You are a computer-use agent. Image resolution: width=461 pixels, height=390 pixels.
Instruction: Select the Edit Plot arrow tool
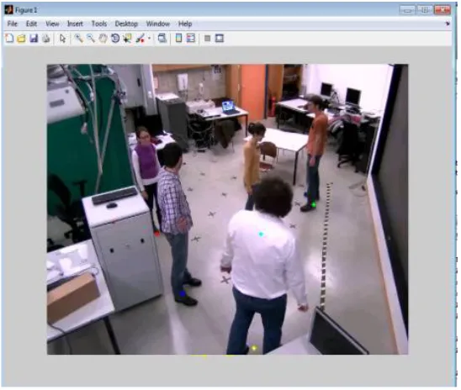coord(62,38)
